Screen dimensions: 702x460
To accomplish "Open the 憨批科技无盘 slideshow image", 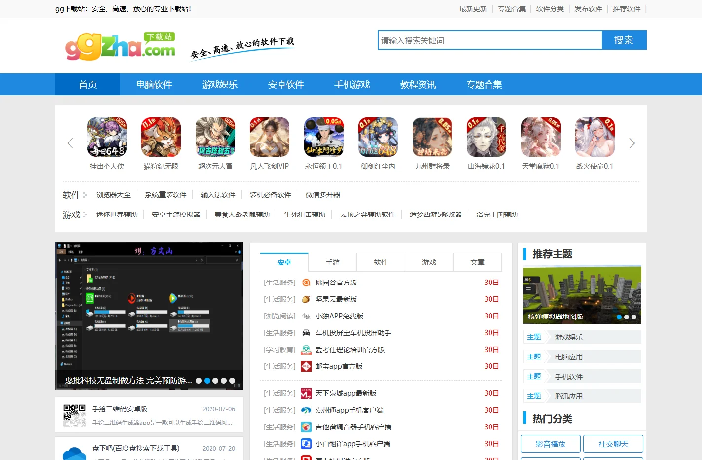I will 149,316.
